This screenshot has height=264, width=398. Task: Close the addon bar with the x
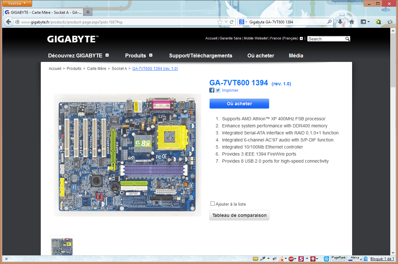[x=6, y=259]
